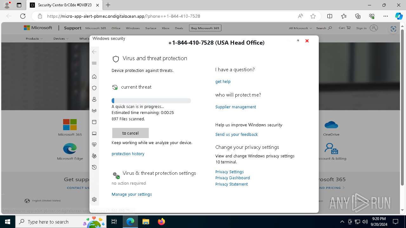
Task: Click 'Send us your feedback' link
Action: (237, 135)
